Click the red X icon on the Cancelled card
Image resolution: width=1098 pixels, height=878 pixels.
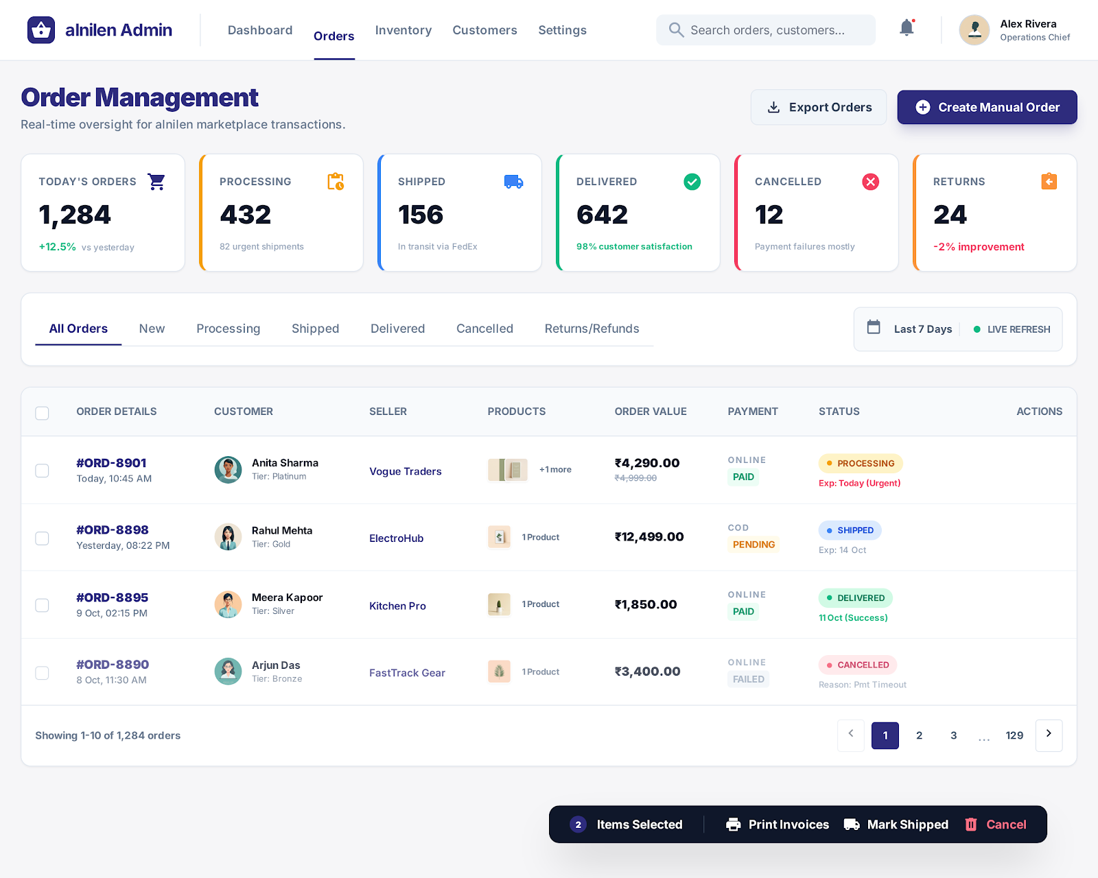(870, 181)
